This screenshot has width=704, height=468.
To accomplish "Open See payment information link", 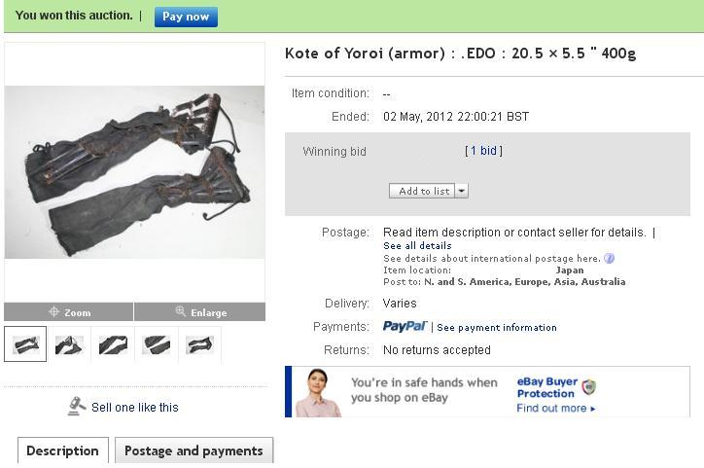I will pyautogui.click(x=497, y=328).
